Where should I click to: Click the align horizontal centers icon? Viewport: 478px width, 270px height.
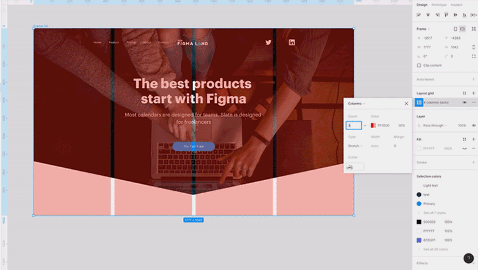(x=428, y=15)
